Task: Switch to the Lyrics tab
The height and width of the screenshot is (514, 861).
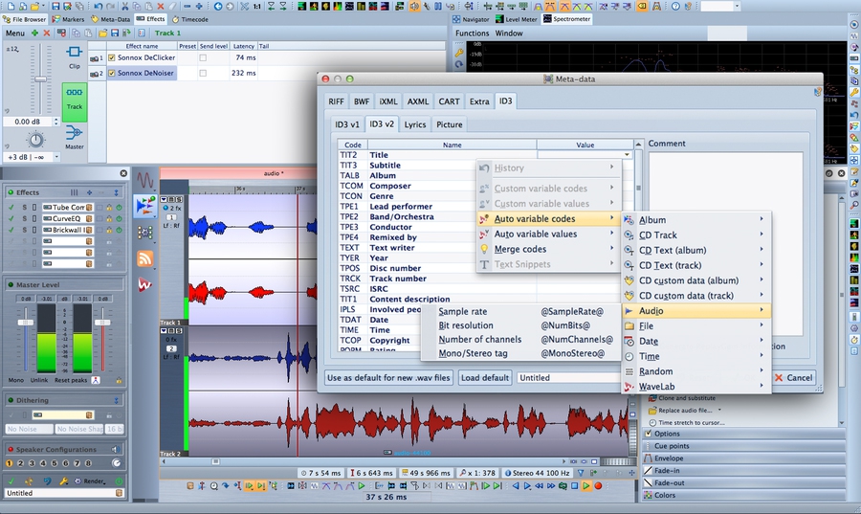Action: [x=414, y=124]
